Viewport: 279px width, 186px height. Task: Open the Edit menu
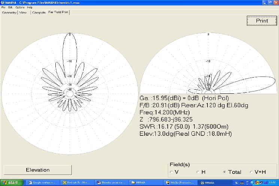(x=10, y=7)
